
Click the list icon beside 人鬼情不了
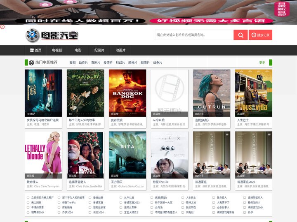[x=214, y=203]
